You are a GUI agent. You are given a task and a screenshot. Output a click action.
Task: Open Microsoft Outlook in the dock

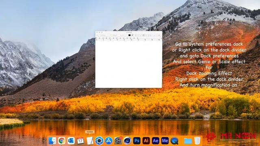coord(71,141)
